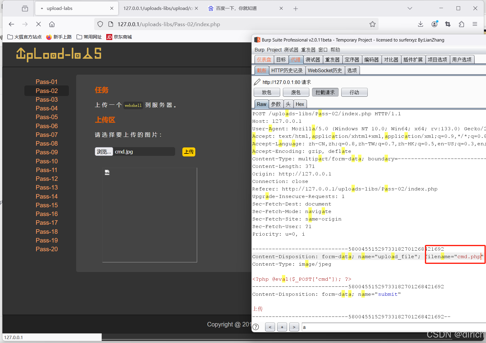Click the address bar URL field
Image resolution: width=486 pixels, height=343 pixels.
pyautogui.click(x=236, y=24)
